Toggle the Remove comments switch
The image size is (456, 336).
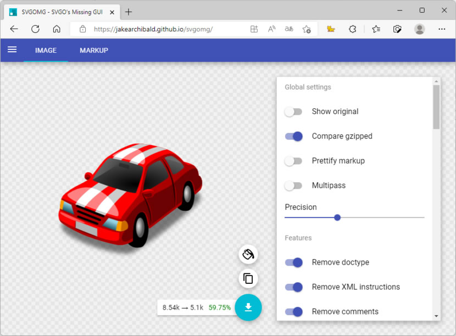pos(293,312)
